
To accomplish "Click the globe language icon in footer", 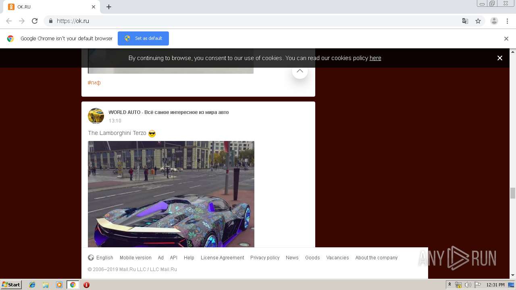I will (x=91, y=258).
